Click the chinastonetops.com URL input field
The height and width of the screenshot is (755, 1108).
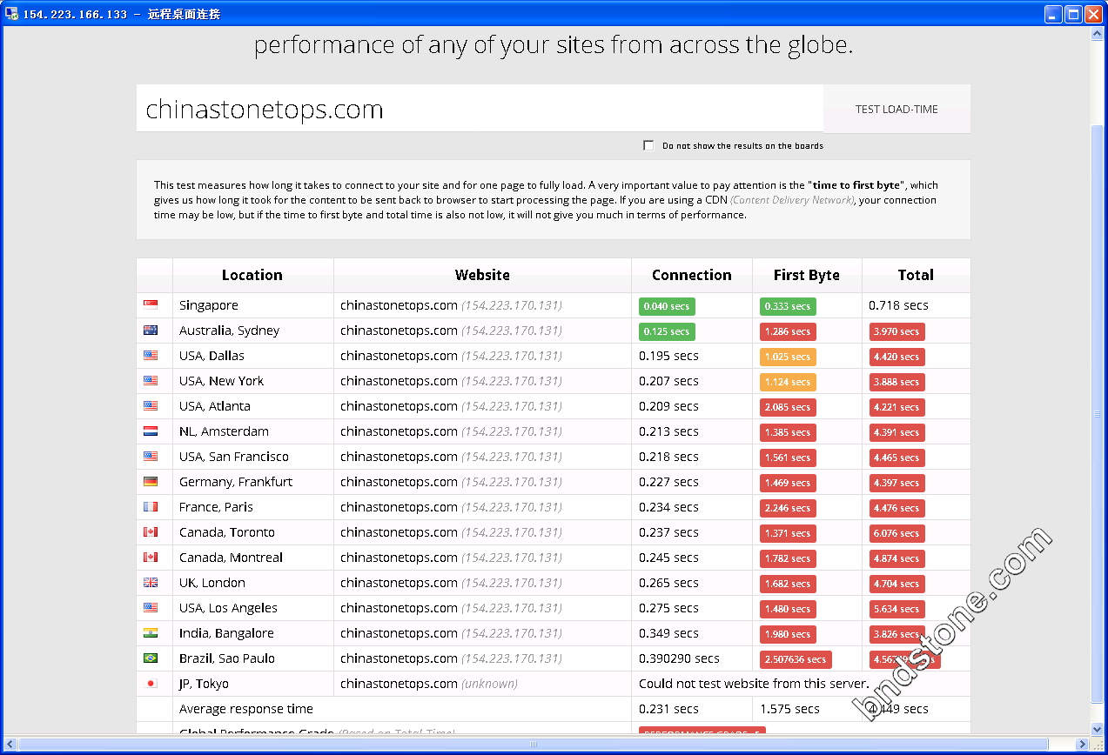point(480,109)
